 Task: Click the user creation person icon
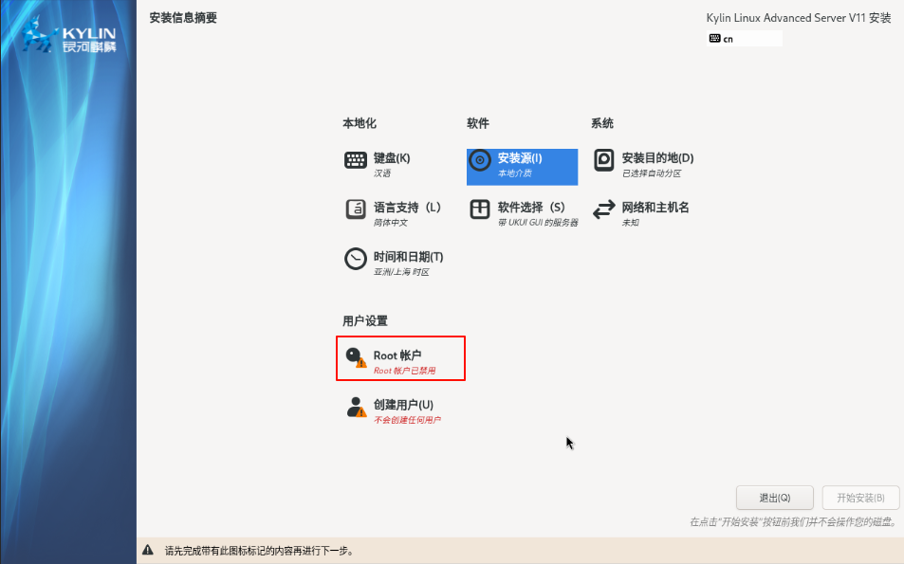pyautogui.click(x=356, y=407)
